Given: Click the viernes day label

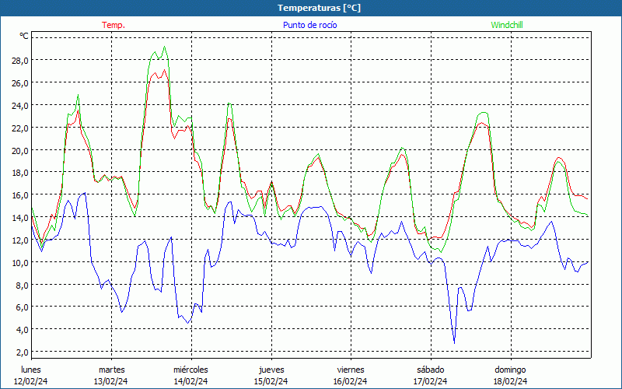Looking at the screenshot, I should coord(351,370).
